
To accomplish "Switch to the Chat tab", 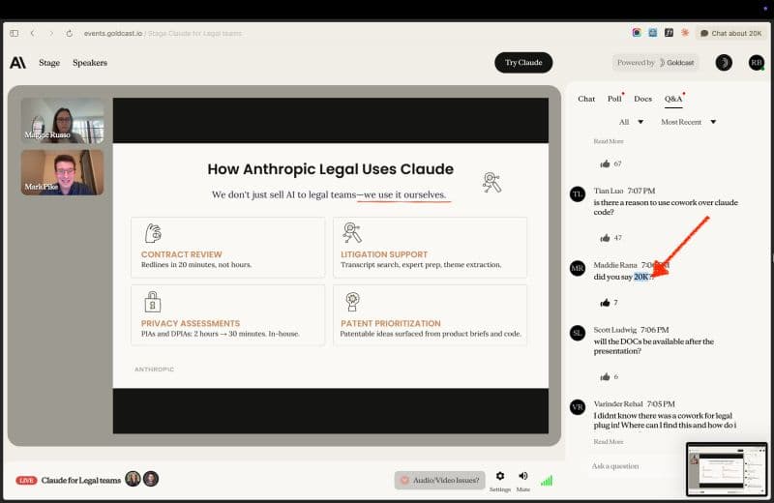I will (586, 99).
